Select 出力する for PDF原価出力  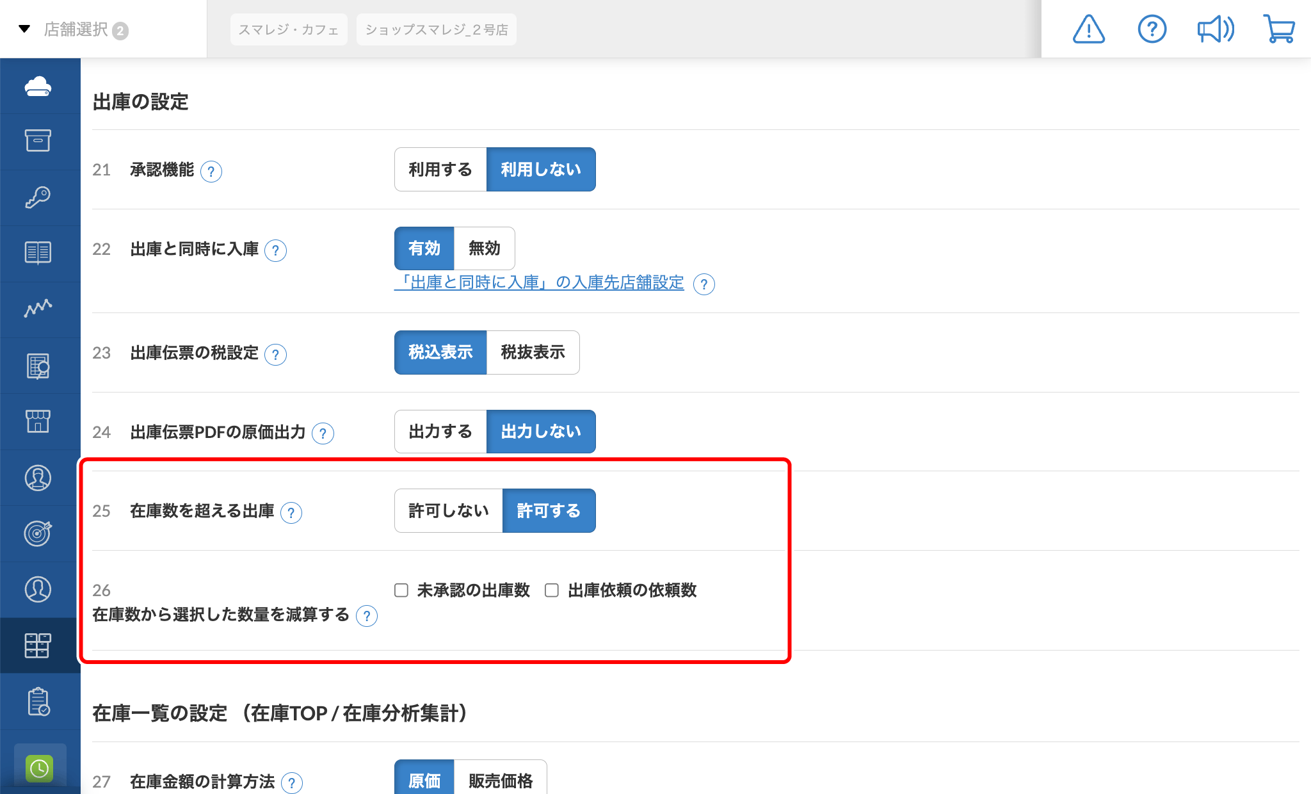tap(440, 432)
